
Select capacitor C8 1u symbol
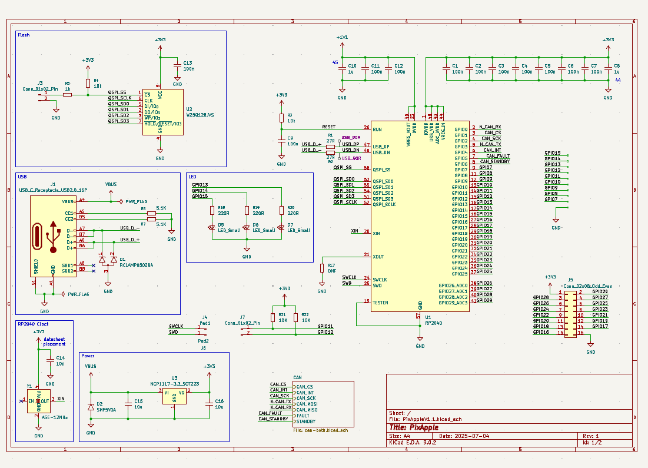pos(608,69)
